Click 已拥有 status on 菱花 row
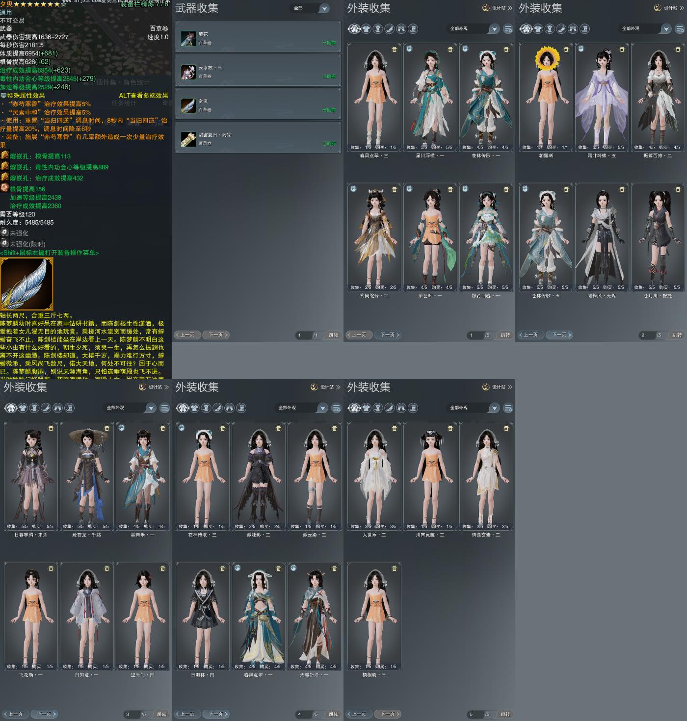 coord(329,43)
